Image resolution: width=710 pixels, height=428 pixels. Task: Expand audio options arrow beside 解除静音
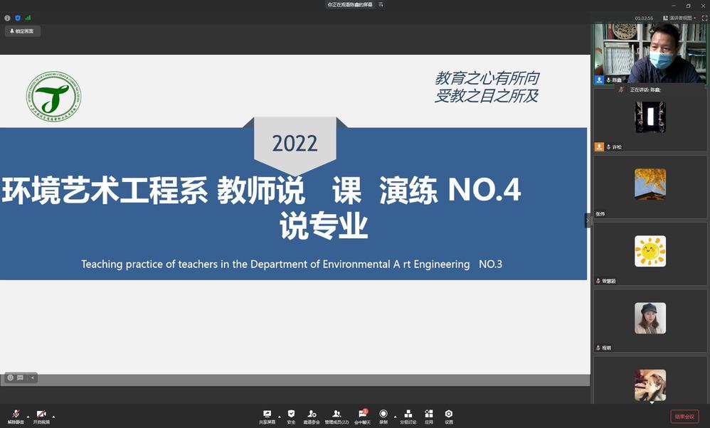pyautogui.click(x=28, y=416)
